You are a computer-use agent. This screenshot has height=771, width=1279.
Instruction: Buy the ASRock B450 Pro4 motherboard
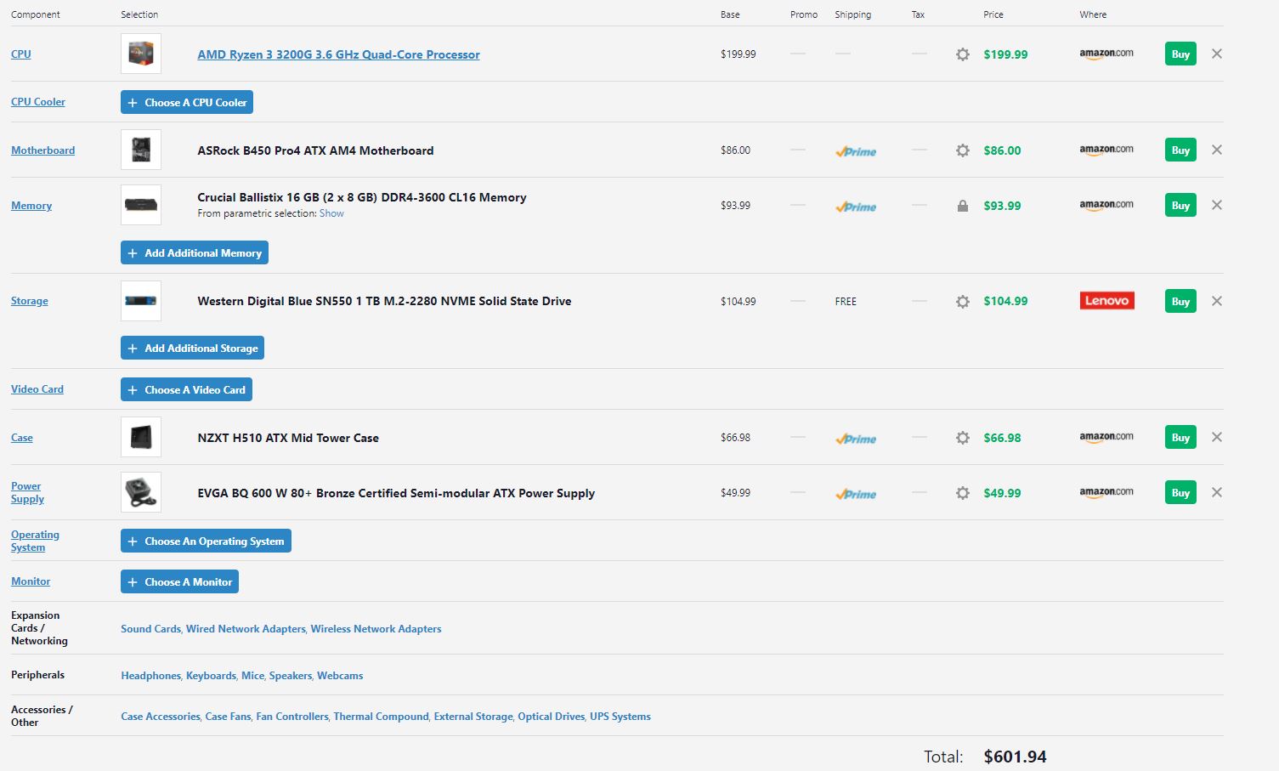[1180, 150]
